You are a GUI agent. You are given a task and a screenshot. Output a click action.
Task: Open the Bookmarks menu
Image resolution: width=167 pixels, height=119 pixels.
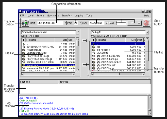(x=53, y=16)
